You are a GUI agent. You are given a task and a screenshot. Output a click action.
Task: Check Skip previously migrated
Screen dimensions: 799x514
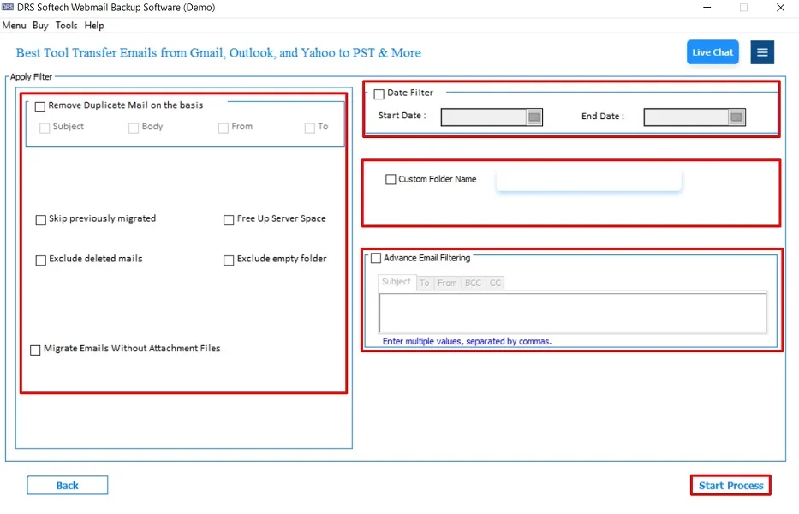click(x=39, y=219)
